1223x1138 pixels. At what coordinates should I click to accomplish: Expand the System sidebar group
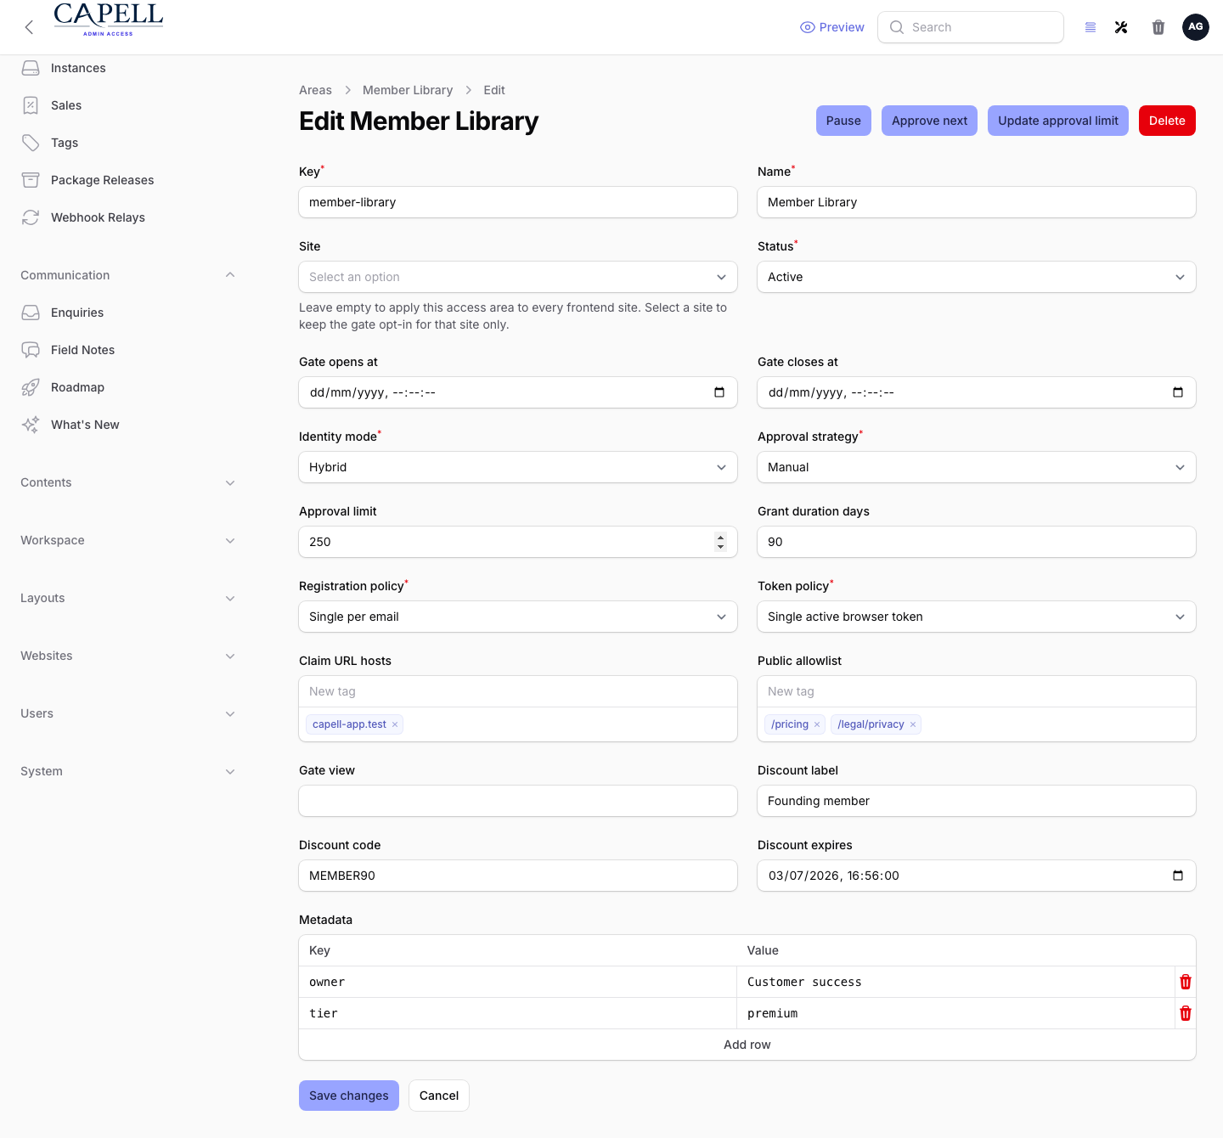tap(230, 771)
